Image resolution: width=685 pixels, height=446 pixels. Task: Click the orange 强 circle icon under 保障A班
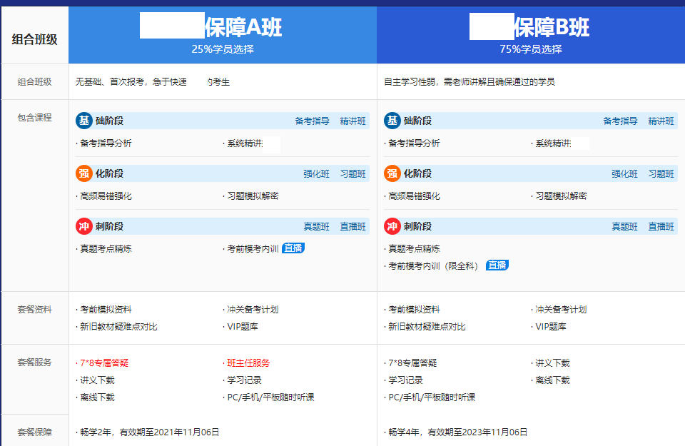tap(84, 173)
